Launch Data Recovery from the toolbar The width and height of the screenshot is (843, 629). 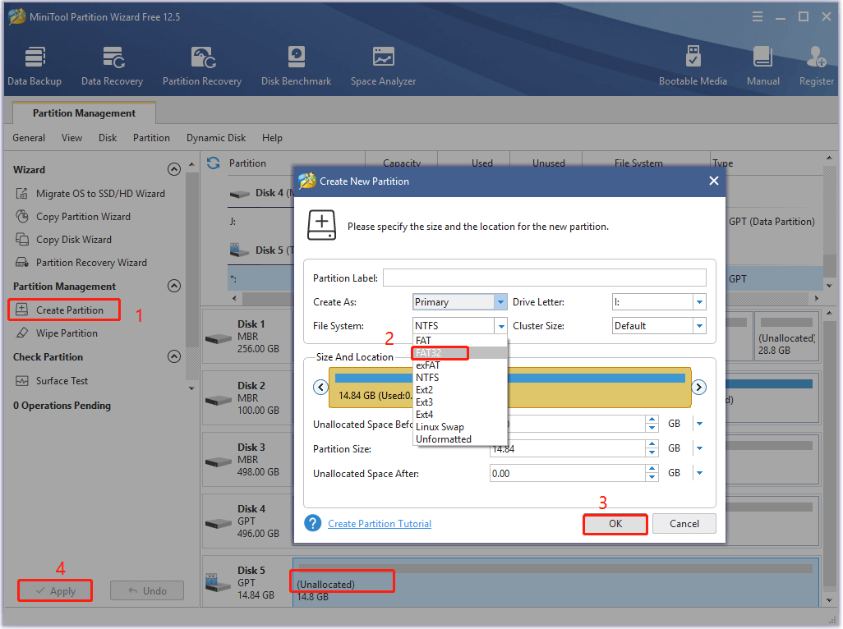coord(112,66)
